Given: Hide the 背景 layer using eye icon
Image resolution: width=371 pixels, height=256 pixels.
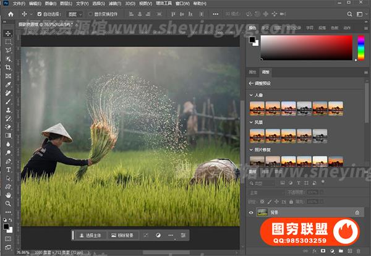Looking at the screenshot, I should (x=251, y=212).
